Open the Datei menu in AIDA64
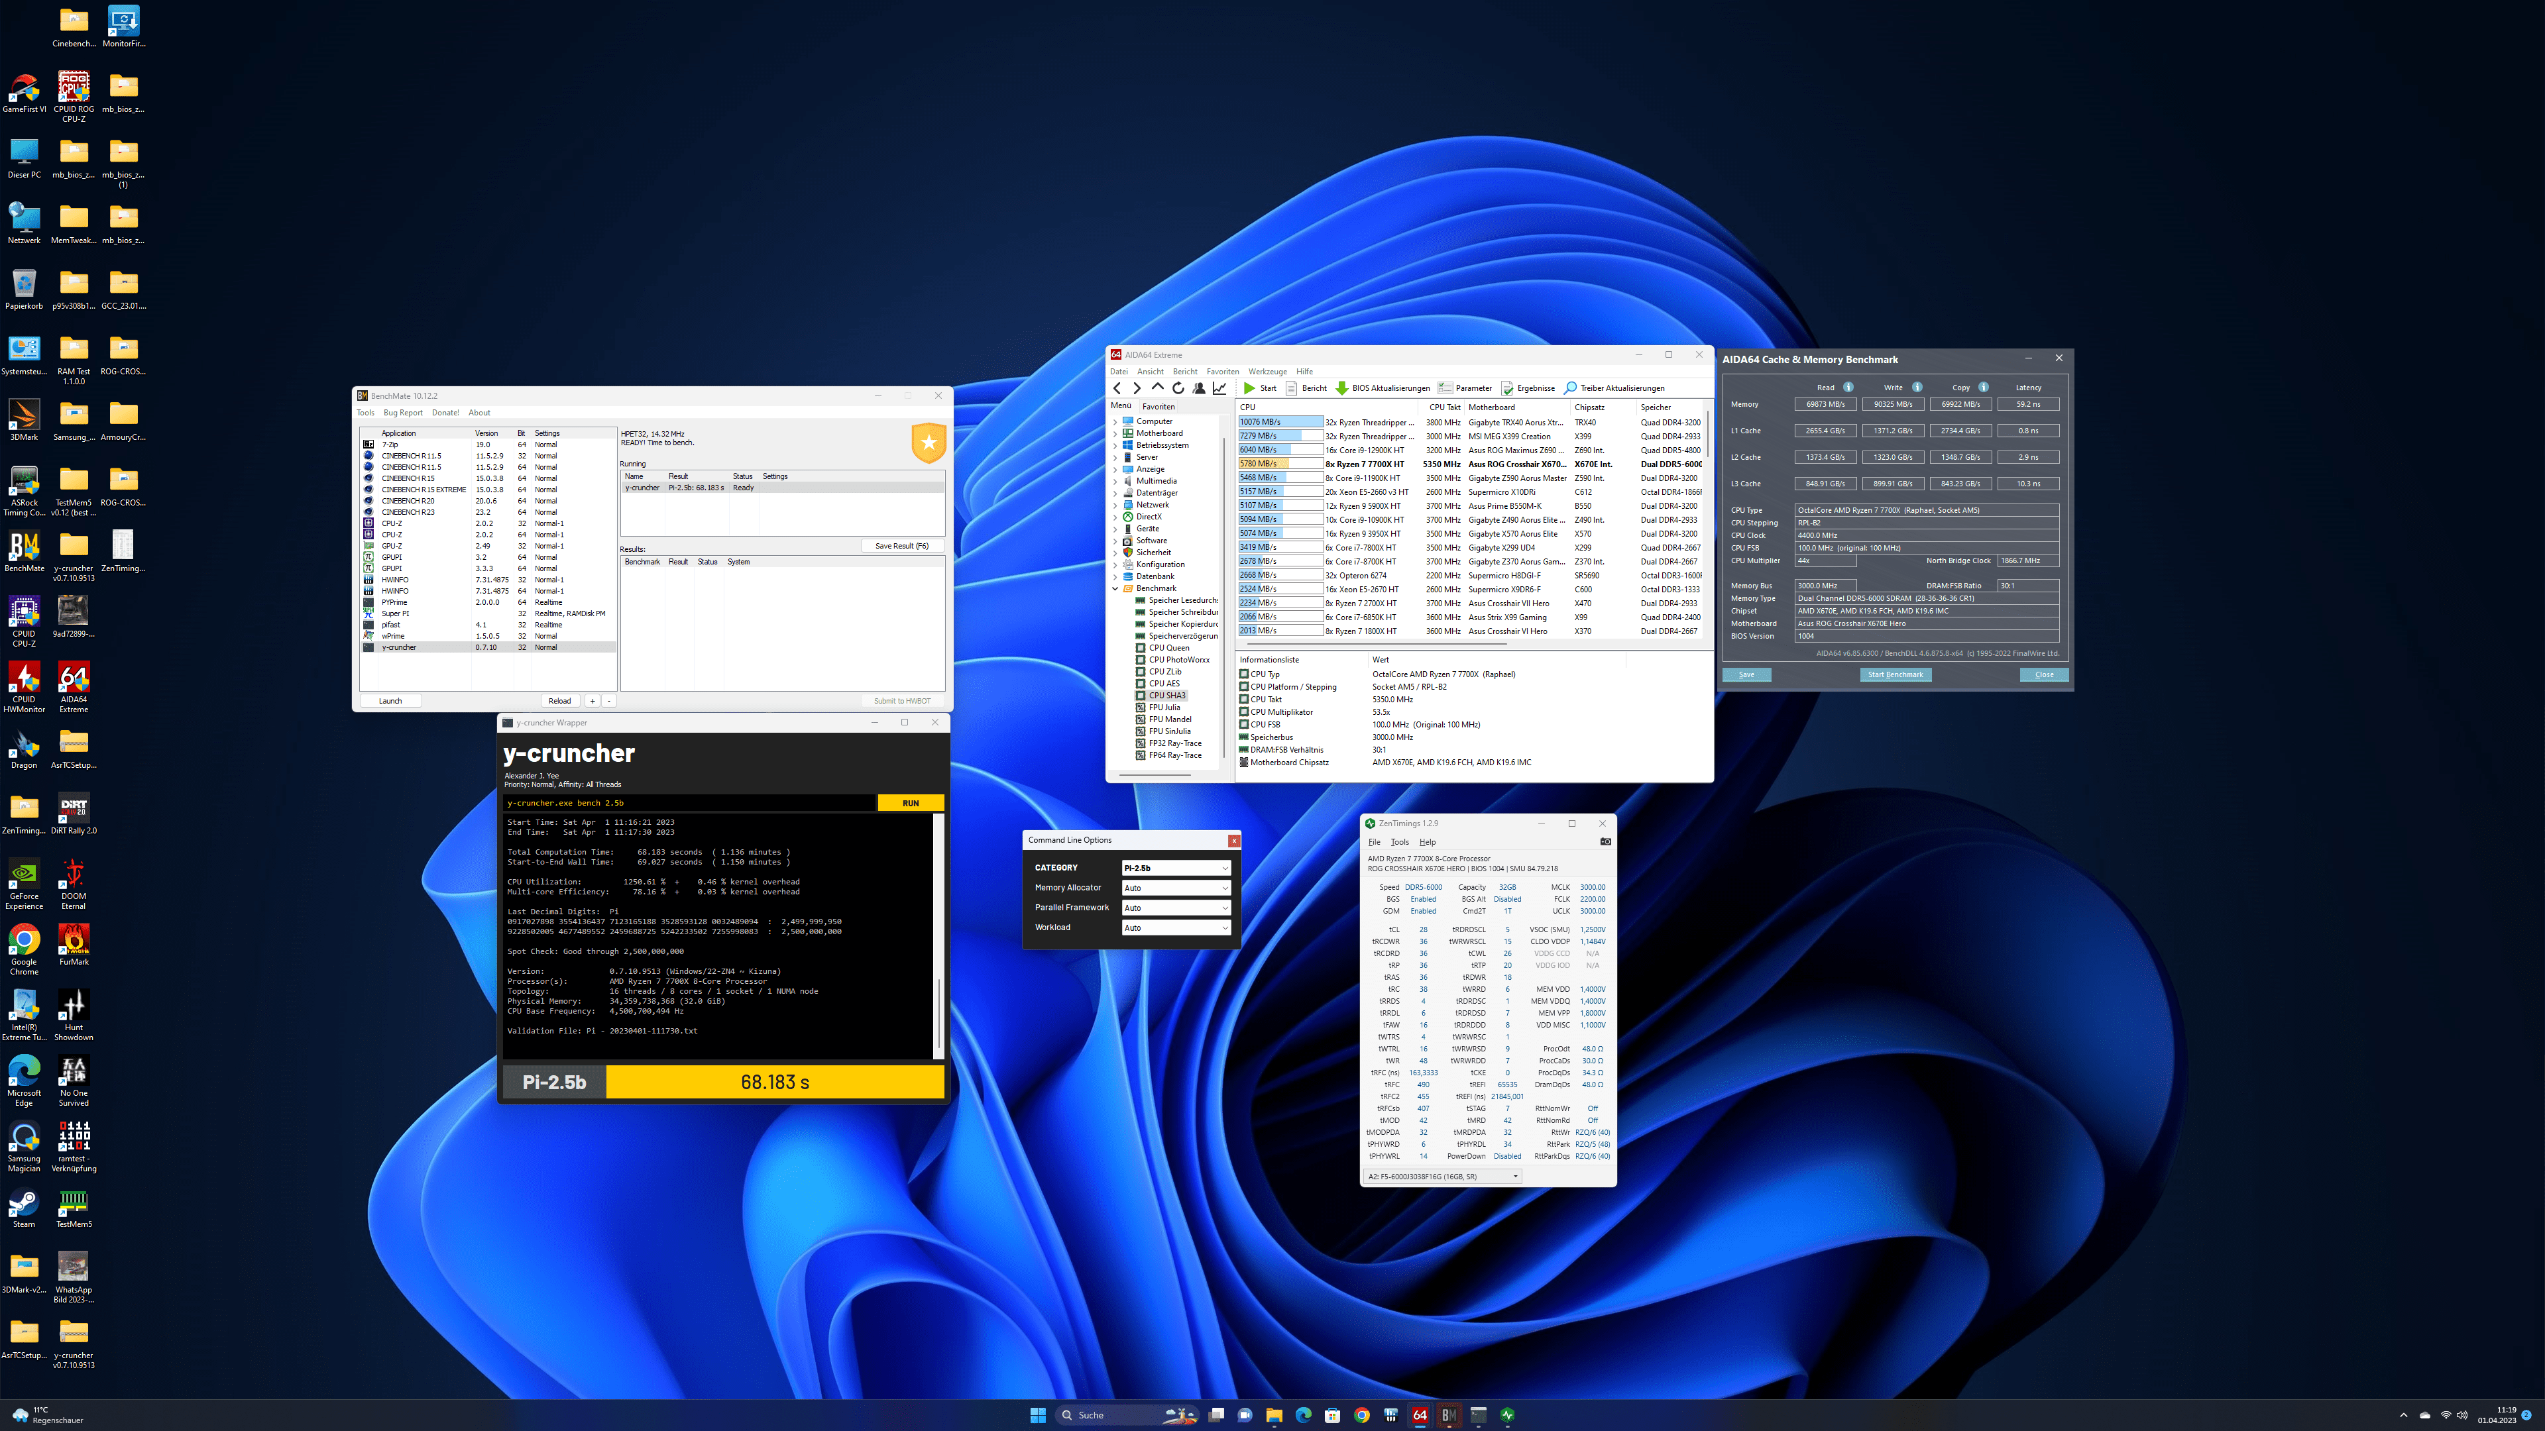 pyautogui.click(x=1118, y=371)
